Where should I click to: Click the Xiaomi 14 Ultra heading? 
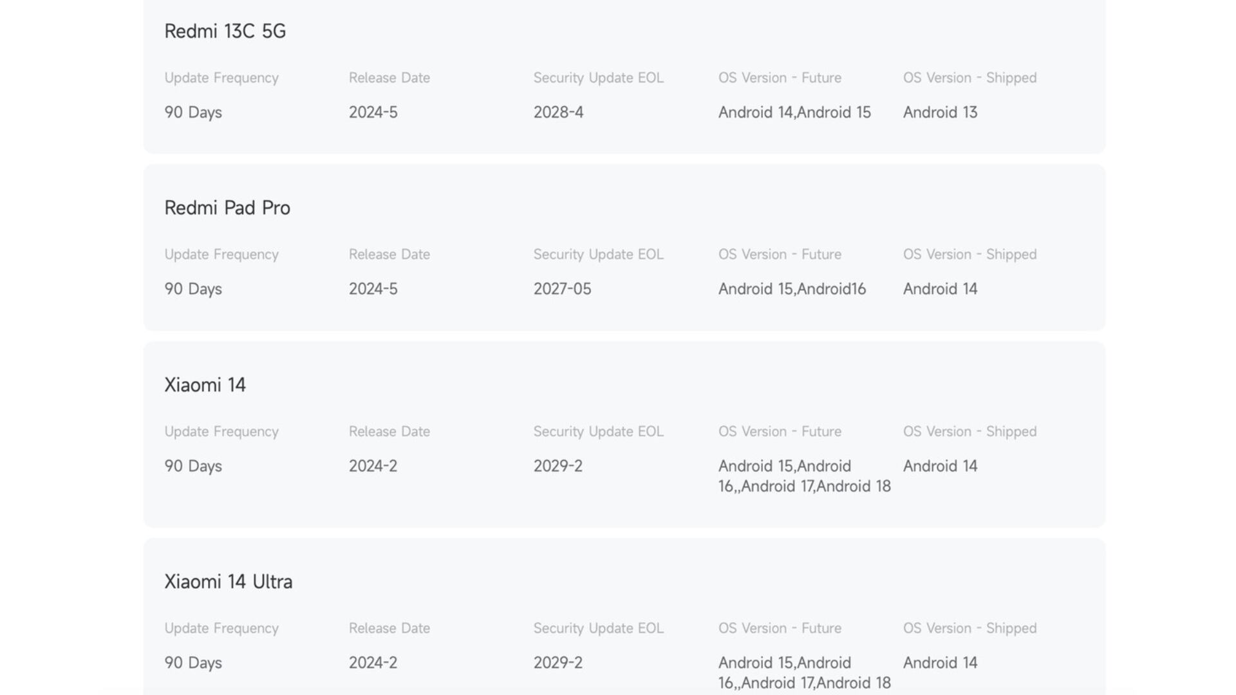click(x=228, y=582)
